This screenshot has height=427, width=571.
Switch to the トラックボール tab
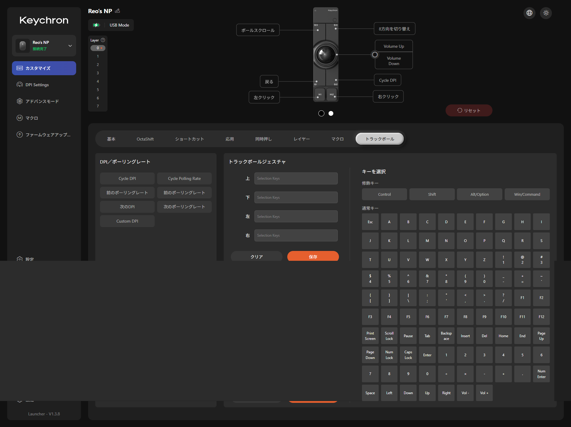click(x=380, y=139)
